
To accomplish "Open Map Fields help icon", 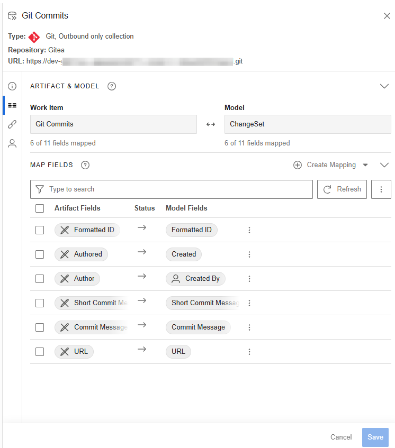I will [x=85, y=165].
